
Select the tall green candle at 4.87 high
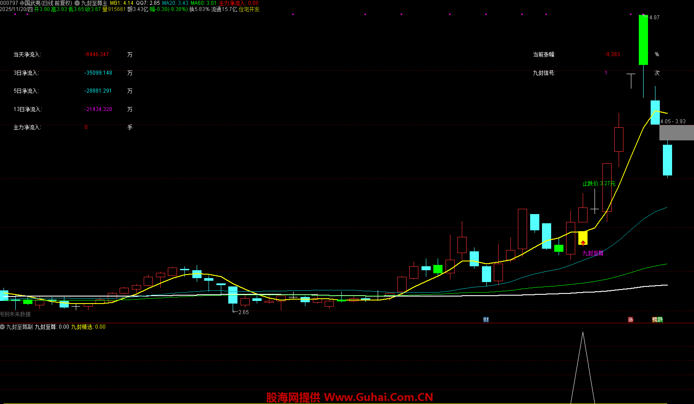[x=643, y=39]
